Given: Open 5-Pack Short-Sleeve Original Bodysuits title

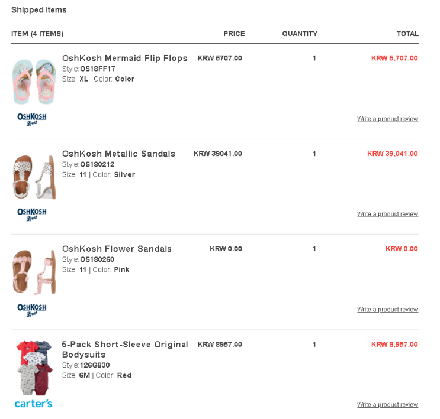Looking at the screenshot, I should coord(125,349).
